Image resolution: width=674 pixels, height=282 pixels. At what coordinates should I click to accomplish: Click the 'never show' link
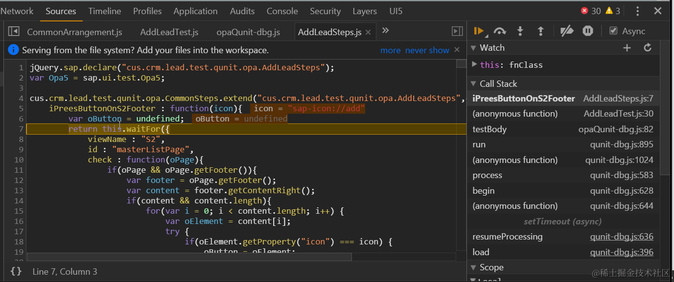click(427, 50)
